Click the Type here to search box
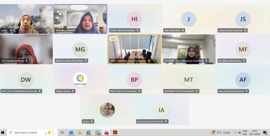Image resolution: width=270 pixels, height=136 pixels. 29,133
